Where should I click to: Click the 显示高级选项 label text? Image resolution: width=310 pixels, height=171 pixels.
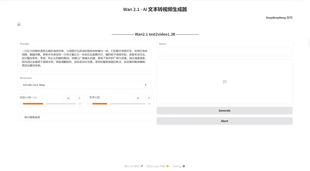(32, 117)
